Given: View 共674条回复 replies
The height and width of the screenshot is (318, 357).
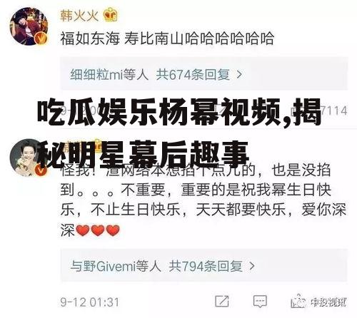Looking at the screenshot, I should point(193,75).
